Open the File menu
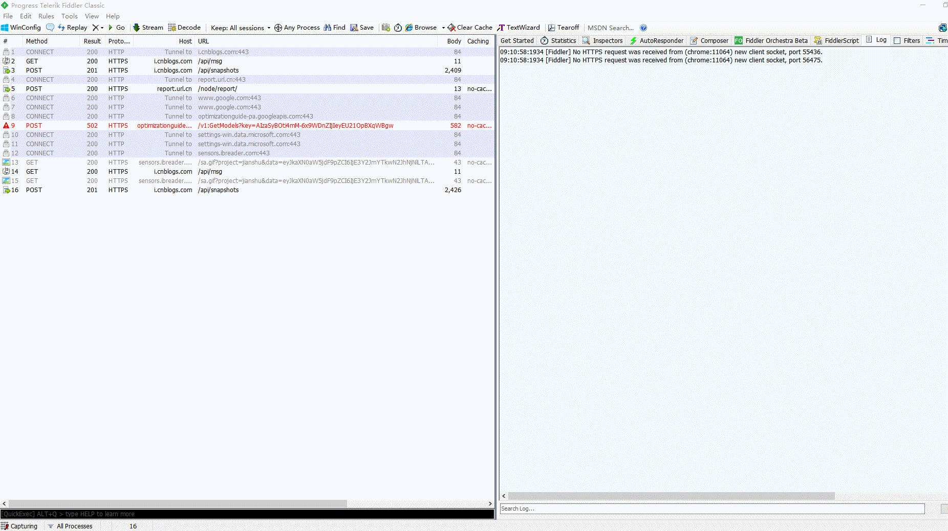Image resolution: width=948 pixels, height=531 pixels. point(8,16)
